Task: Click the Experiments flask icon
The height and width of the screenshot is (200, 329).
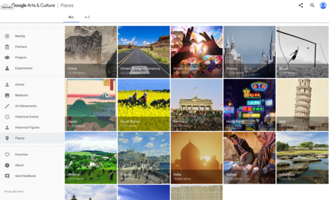Action: pos(7,68)
